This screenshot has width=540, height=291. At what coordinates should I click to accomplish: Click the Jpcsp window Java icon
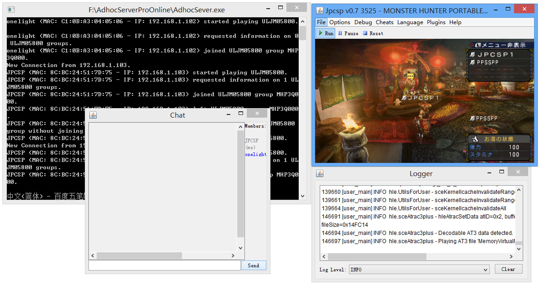coord(320,10)
